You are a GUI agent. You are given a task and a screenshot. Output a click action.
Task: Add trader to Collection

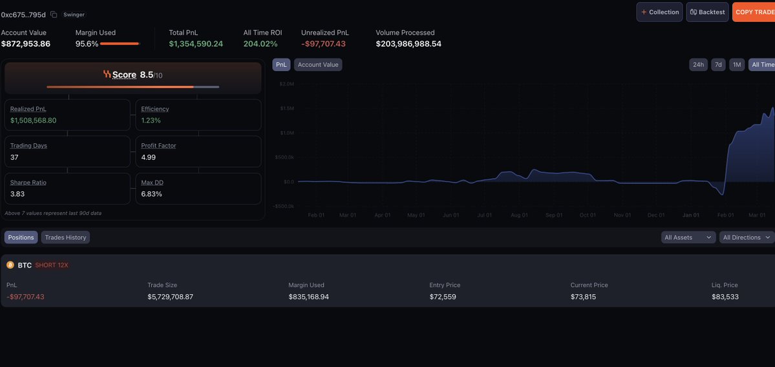pyautogui.click(x=659, y=12)
